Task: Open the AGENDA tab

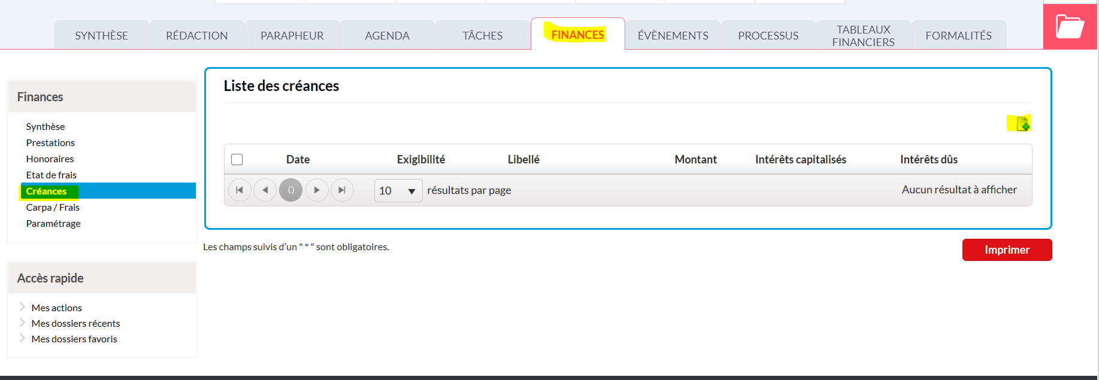Action: click(x=387, y=35)
